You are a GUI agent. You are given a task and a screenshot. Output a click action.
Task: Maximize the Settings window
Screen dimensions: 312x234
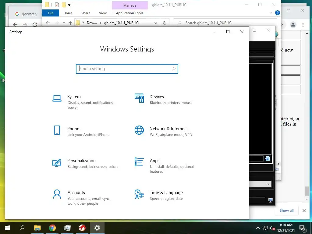point(228,32)
